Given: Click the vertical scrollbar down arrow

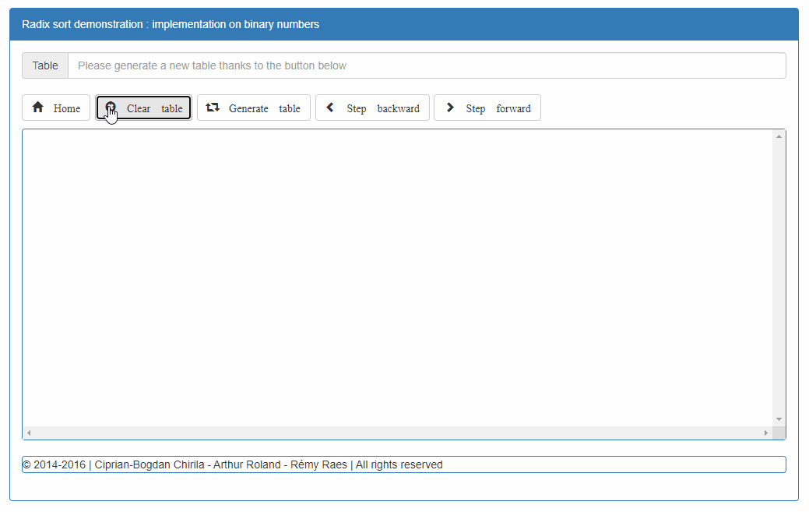Looking at the screenshot, I should 779,419.
